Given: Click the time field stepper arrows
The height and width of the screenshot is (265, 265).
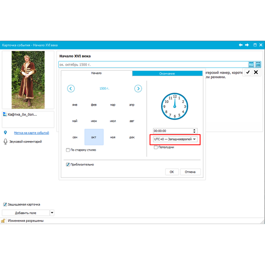Looking at the screenshot, I should [x=194, y=131].
